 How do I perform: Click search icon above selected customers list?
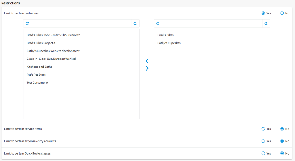tap(266, 23)
